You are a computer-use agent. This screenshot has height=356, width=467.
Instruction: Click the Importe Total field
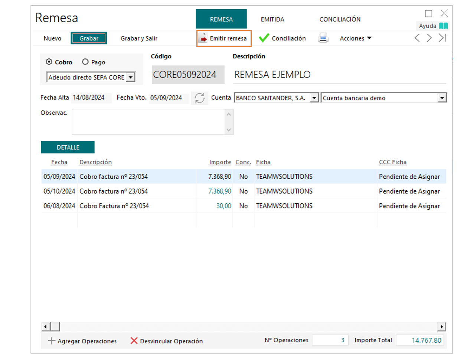tap(420, 340)
